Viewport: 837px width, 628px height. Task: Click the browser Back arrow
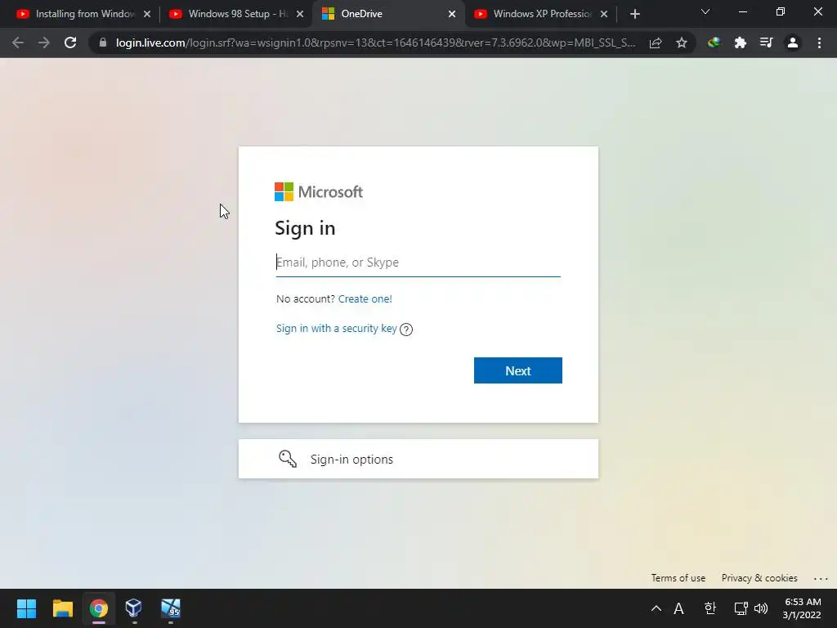tap(18, 43)
